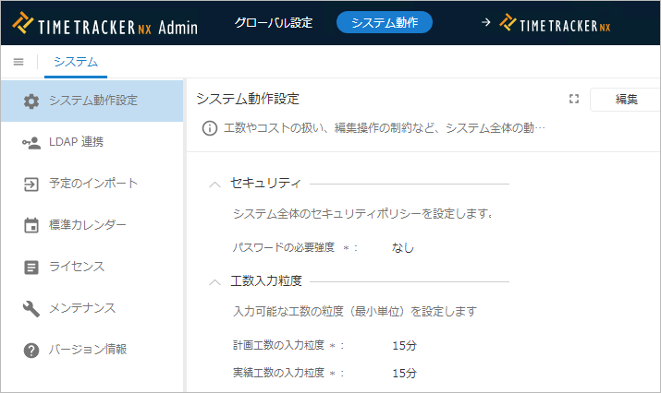Select the システム動作 tab
Viewport: 661px width, 393px height.
(x=384, y=22)
